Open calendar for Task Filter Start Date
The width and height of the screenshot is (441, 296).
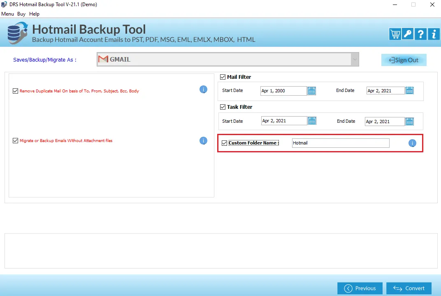312,121
